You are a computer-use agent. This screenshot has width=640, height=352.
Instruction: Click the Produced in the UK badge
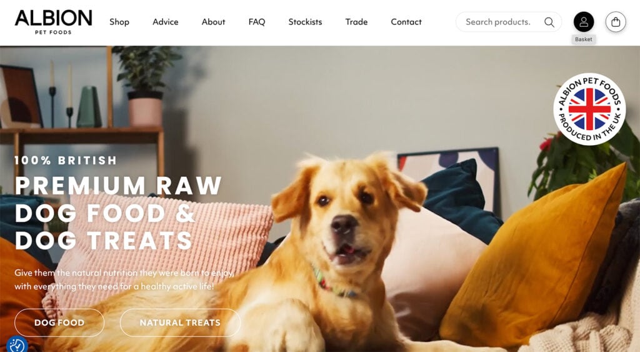pos(589,109)
